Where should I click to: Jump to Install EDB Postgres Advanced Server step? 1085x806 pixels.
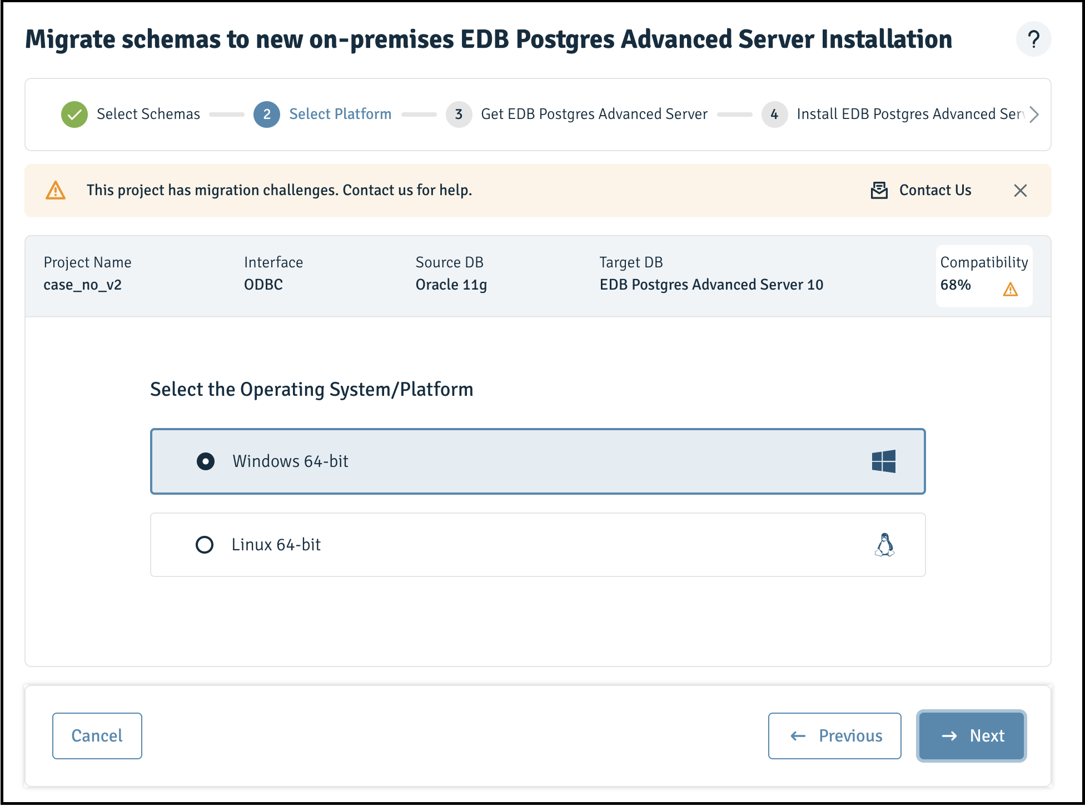(910, 114)
